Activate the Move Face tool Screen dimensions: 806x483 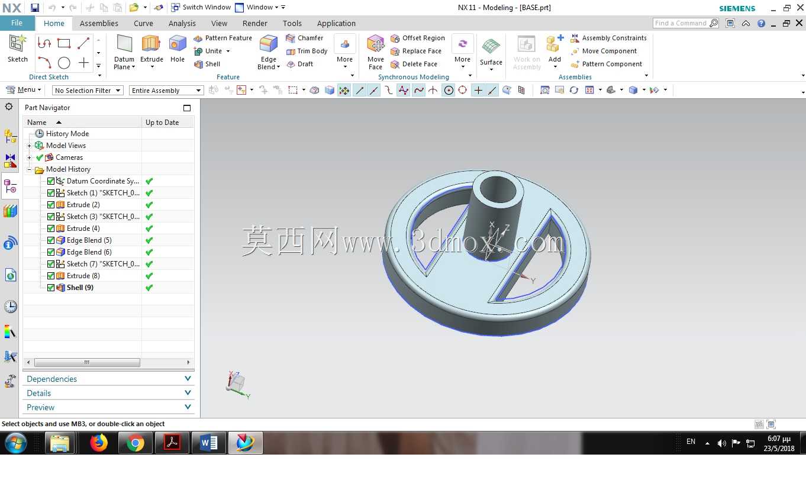click(x=376, y=52)
